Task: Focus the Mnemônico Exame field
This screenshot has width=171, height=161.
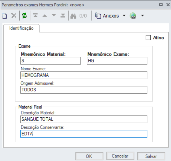Action: click(117, 61)
